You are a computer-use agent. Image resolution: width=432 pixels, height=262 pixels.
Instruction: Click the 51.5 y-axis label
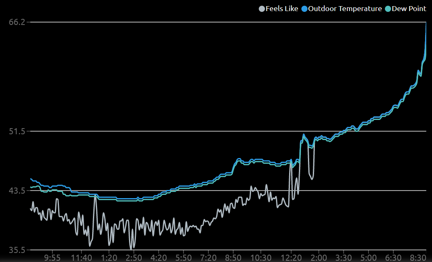point(17,131)
